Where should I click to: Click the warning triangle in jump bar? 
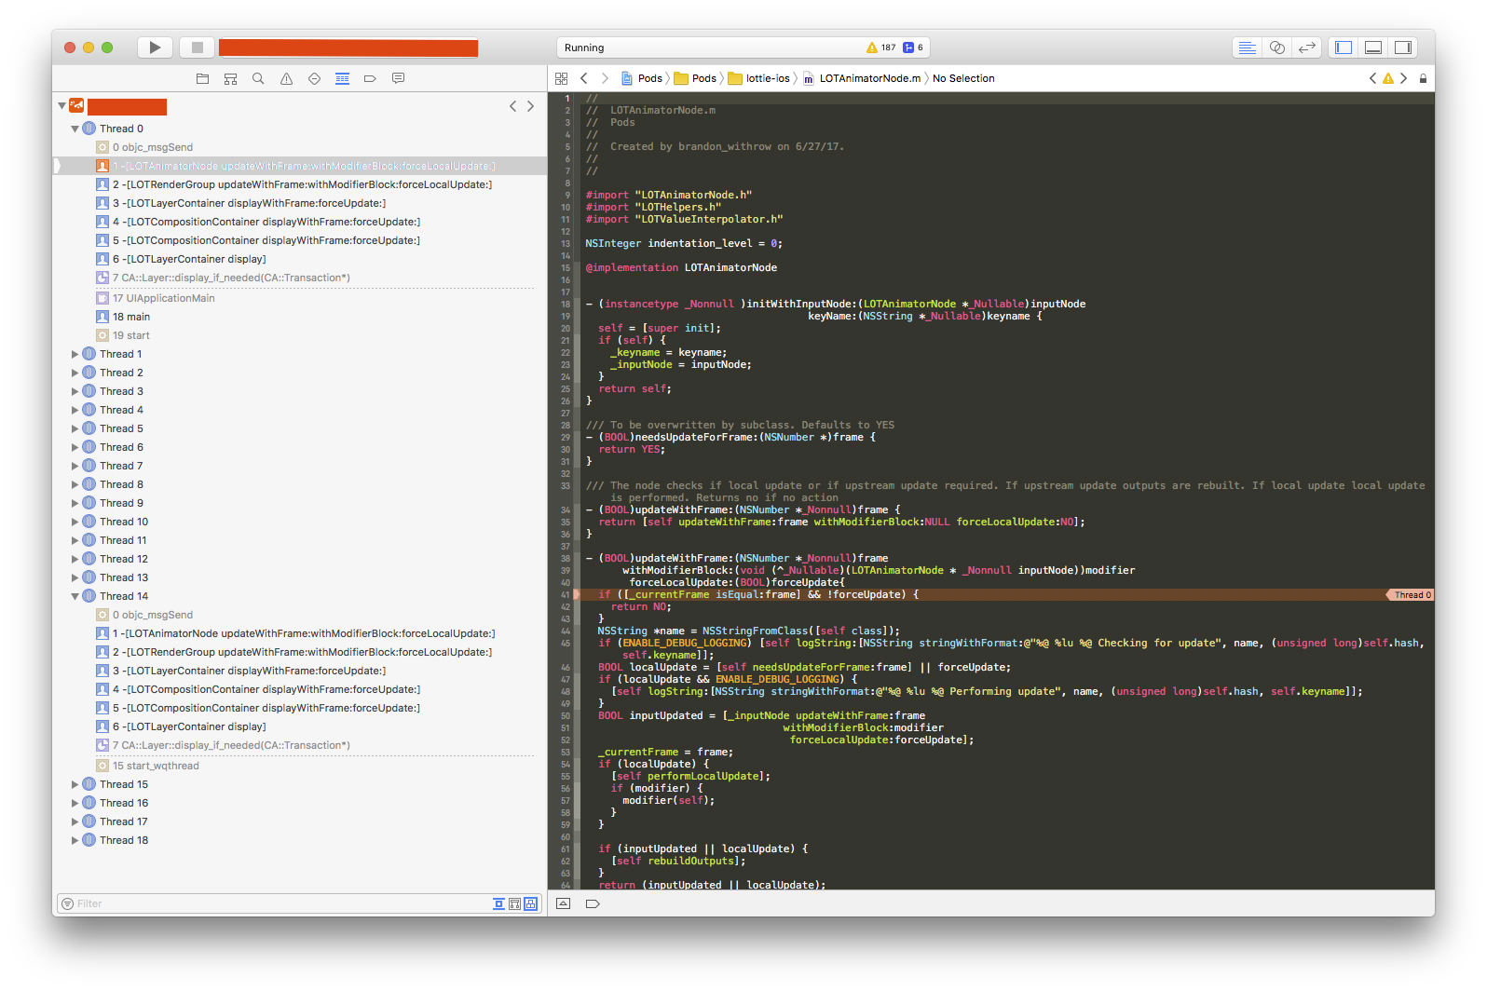point(1388,79)
